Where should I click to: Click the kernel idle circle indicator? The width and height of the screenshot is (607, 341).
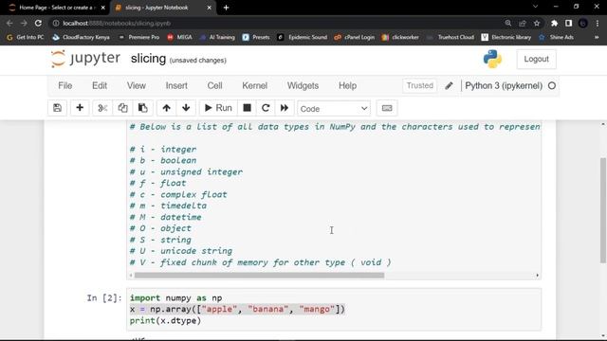552,86
